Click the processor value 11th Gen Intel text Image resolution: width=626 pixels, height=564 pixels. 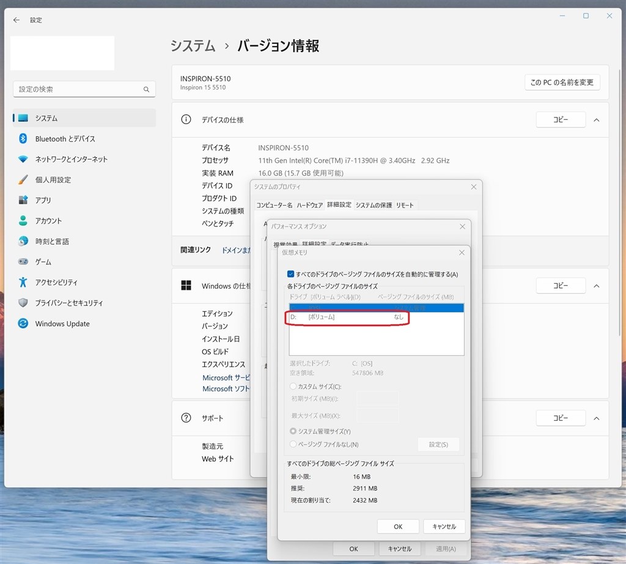tap(354, 160)
